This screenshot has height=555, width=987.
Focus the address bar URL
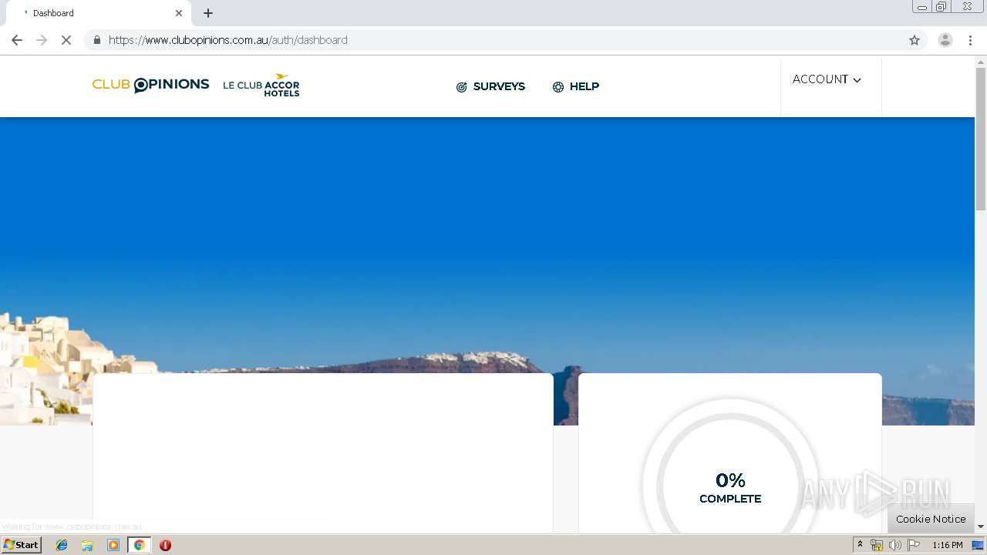click(228, 40)
